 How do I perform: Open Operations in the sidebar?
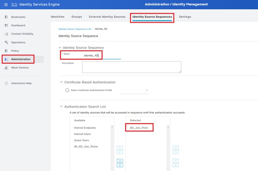click(18, 42)
